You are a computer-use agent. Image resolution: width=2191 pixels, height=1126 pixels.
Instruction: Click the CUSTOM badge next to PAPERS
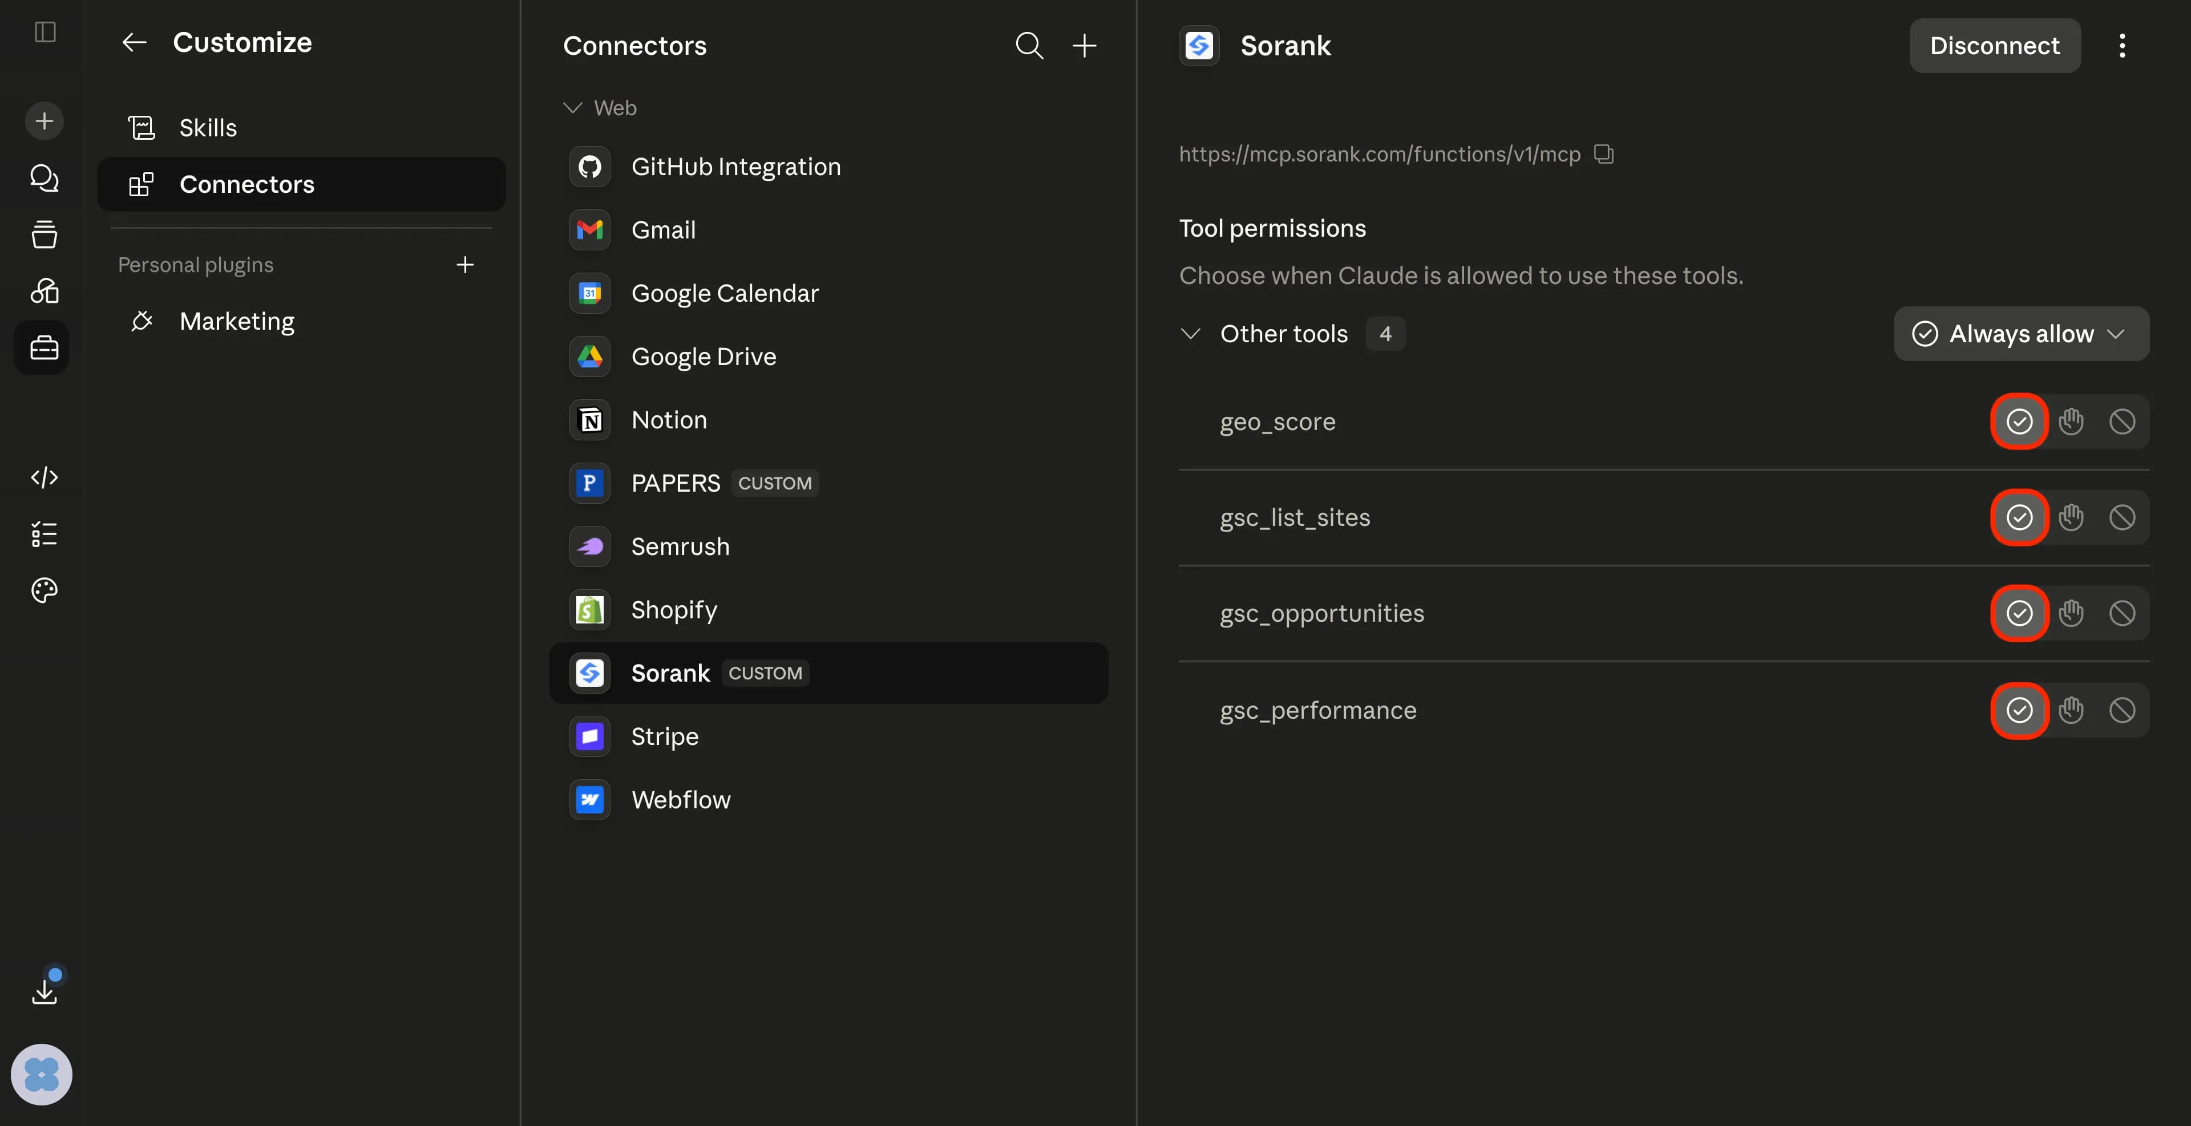coord(775,483)
